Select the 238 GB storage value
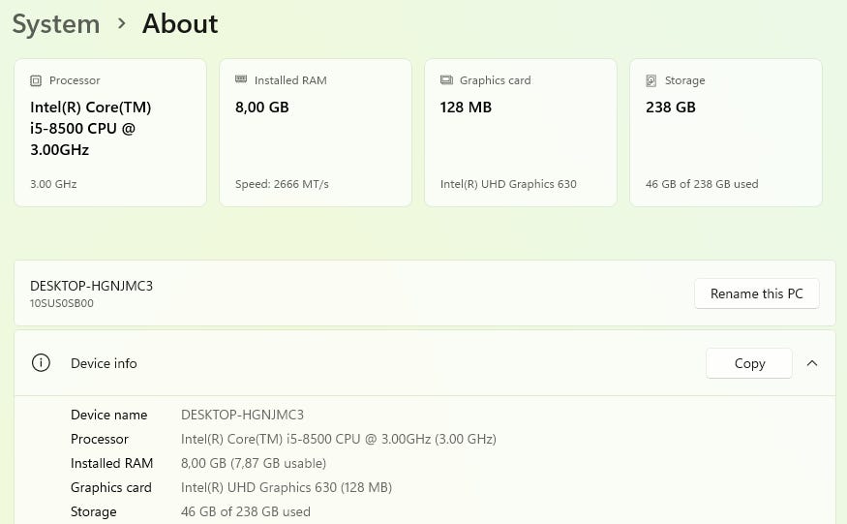 point(671,108)
